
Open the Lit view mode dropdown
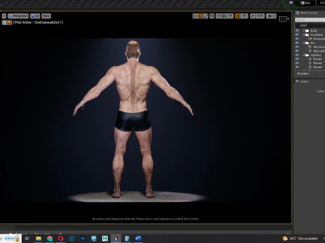pos(35,16)
